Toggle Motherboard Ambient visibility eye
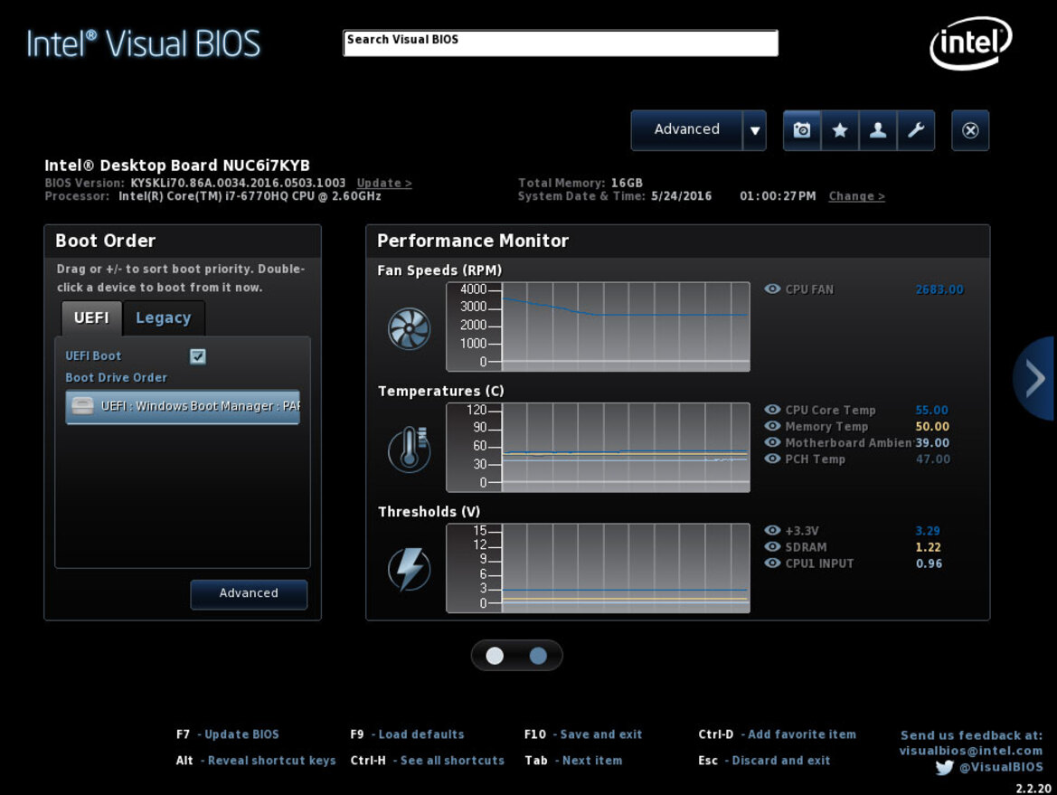Image resolution: width=1057 pixels, height=795 pixels. 772,442
